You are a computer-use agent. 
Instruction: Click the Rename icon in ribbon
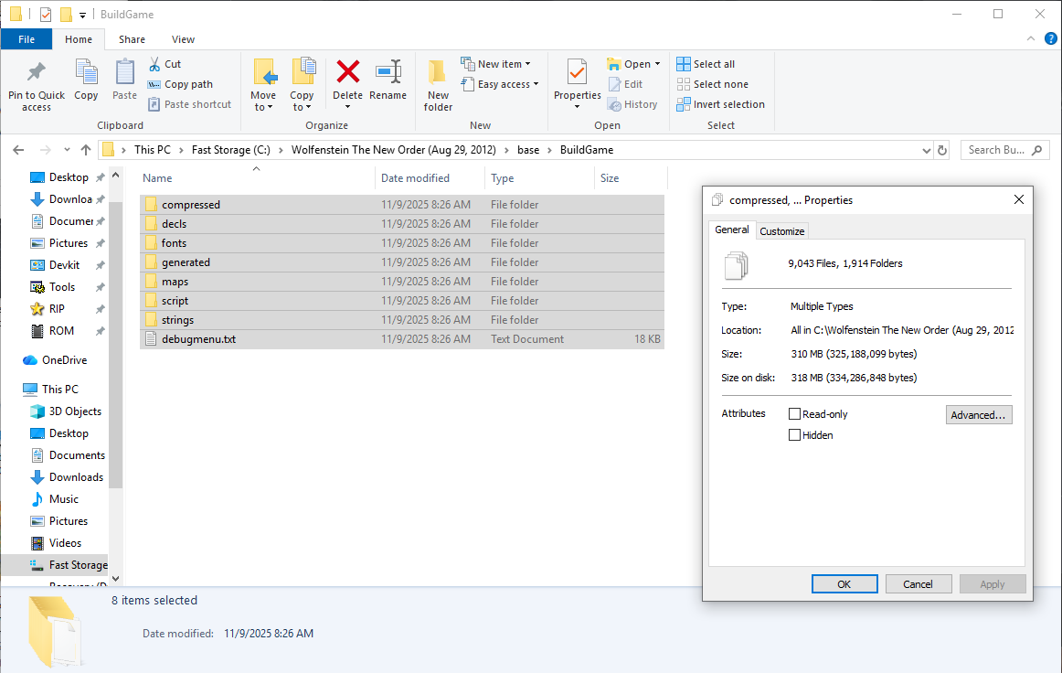click(388, 72)
